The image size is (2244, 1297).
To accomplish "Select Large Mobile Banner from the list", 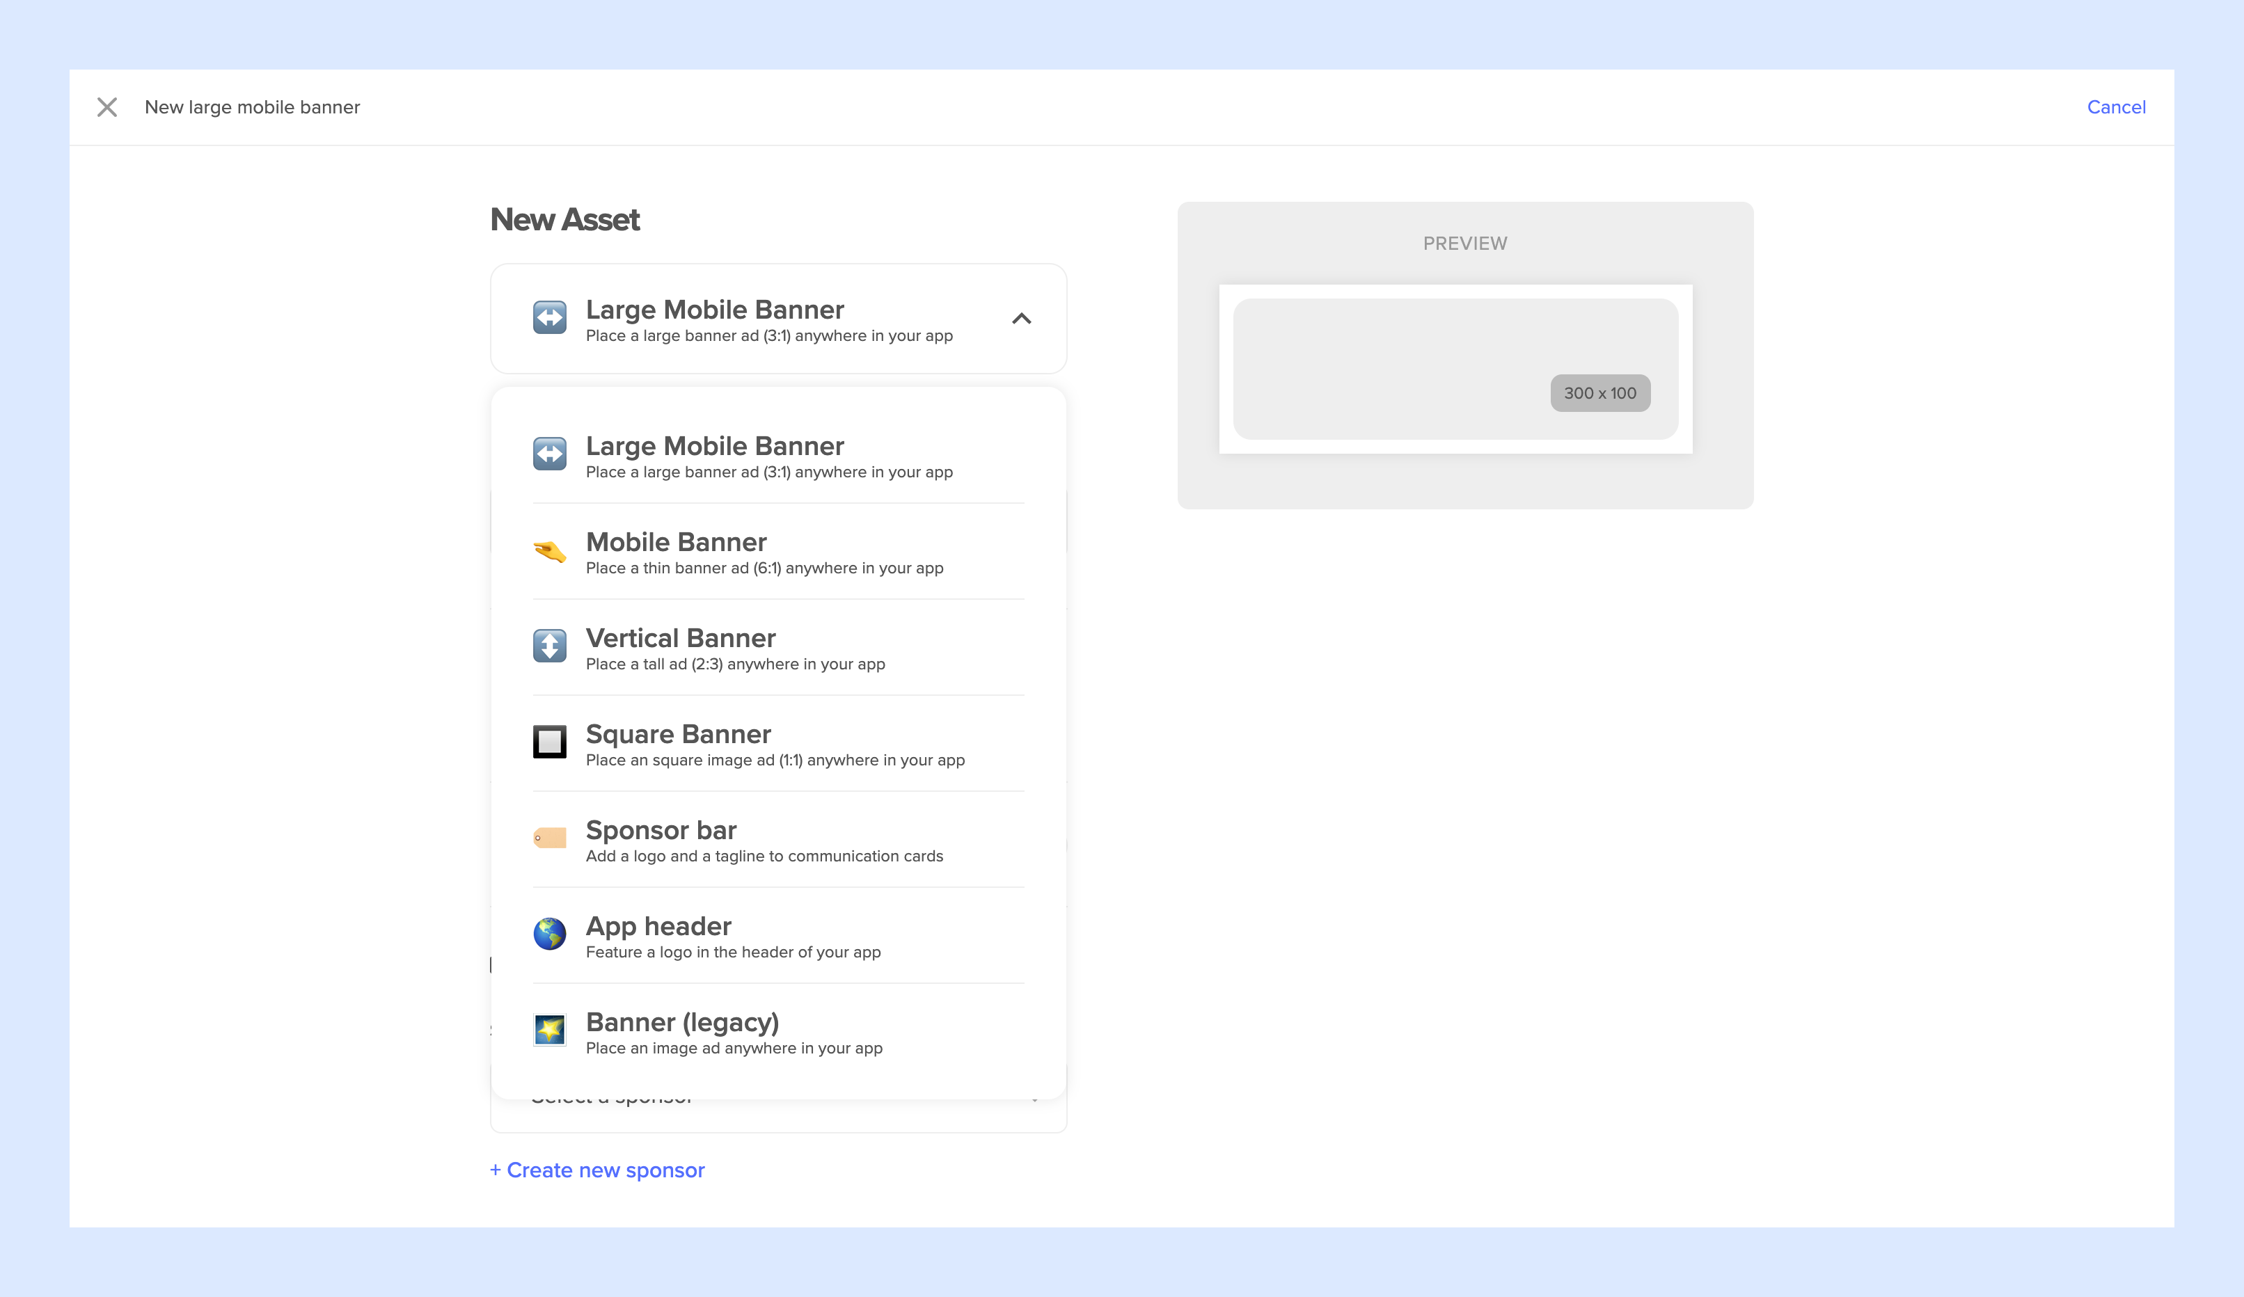I will tap(778, 456).
